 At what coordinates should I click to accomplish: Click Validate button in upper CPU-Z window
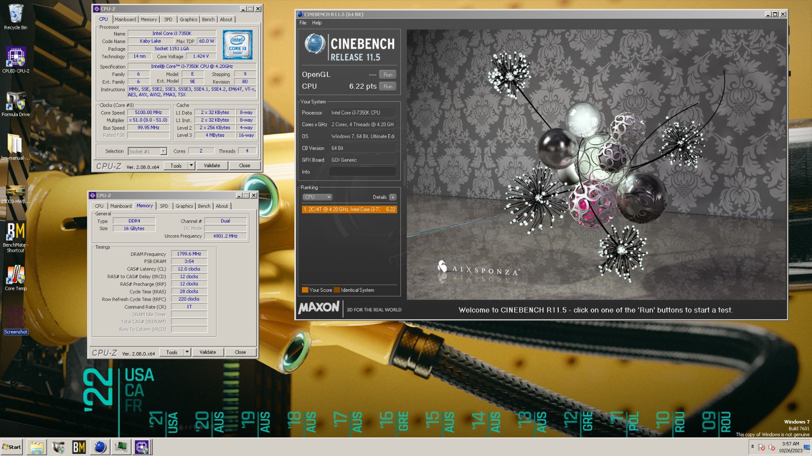(212, 165)
